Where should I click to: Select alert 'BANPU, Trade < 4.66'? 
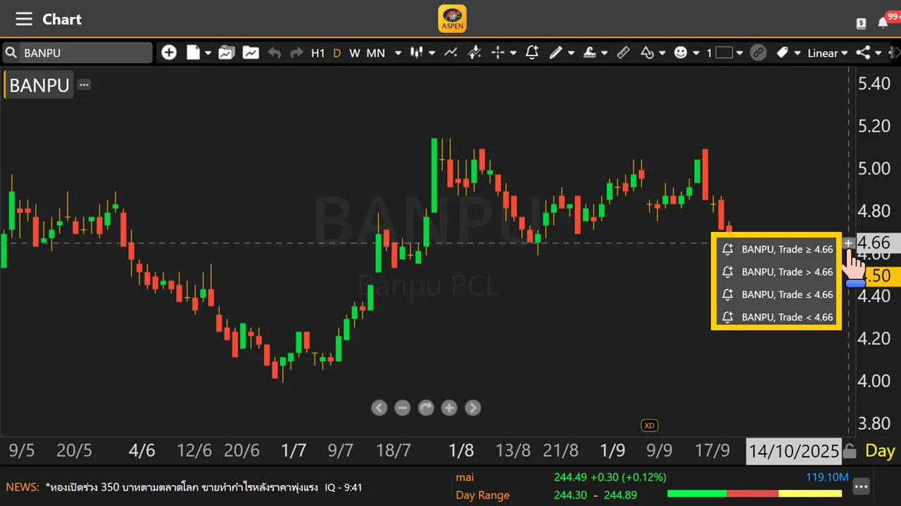(x=777, y=317)
